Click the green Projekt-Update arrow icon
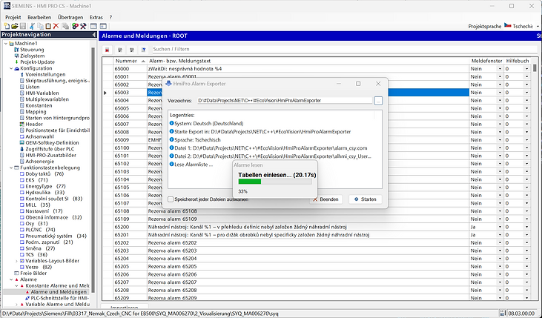 coord(16,62)
